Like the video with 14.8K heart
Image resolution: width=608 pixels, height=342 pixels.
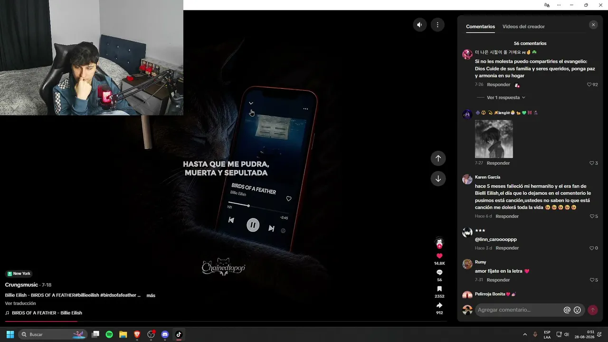point(439,256)
